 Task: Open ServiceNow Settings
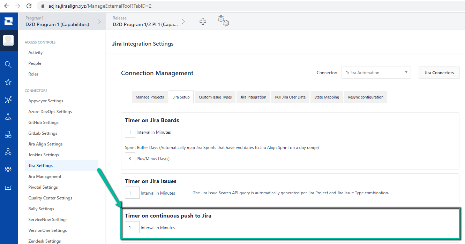[x=48, y=220]
